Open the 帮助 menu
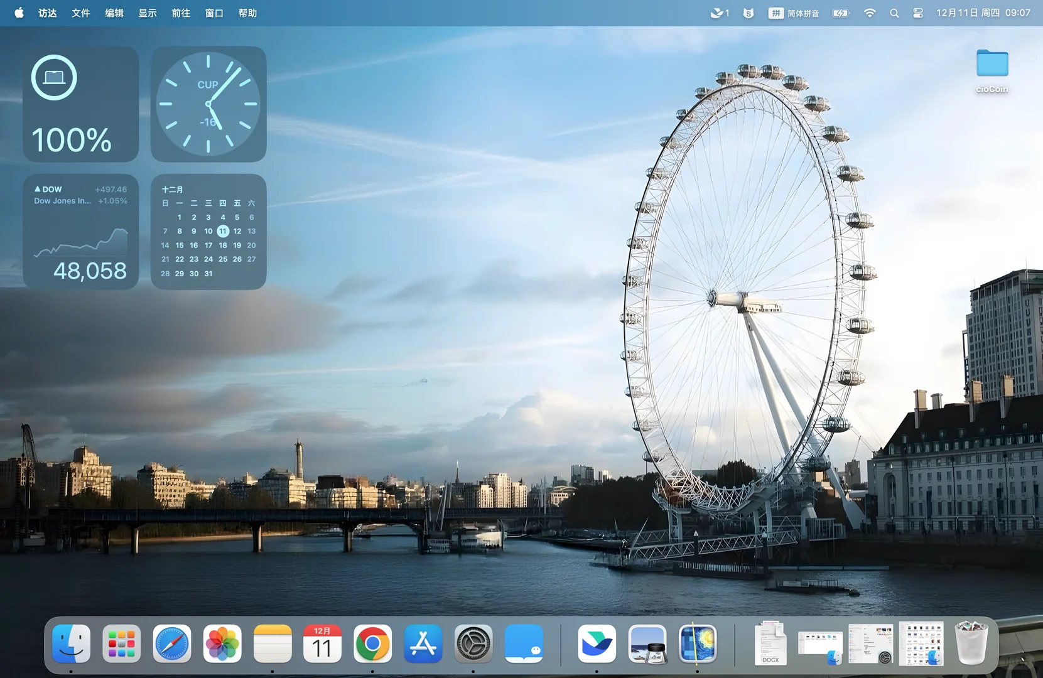This screenshot has width=1043, height=678. [x=247, y=13]
